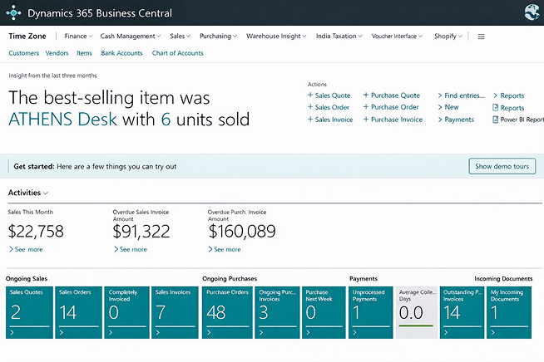
Task: Click the plus icon beside Purchase Quote
Action: click(x=366, y=95)
